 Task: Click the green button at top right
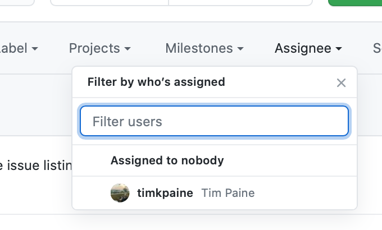pos(355,3)
